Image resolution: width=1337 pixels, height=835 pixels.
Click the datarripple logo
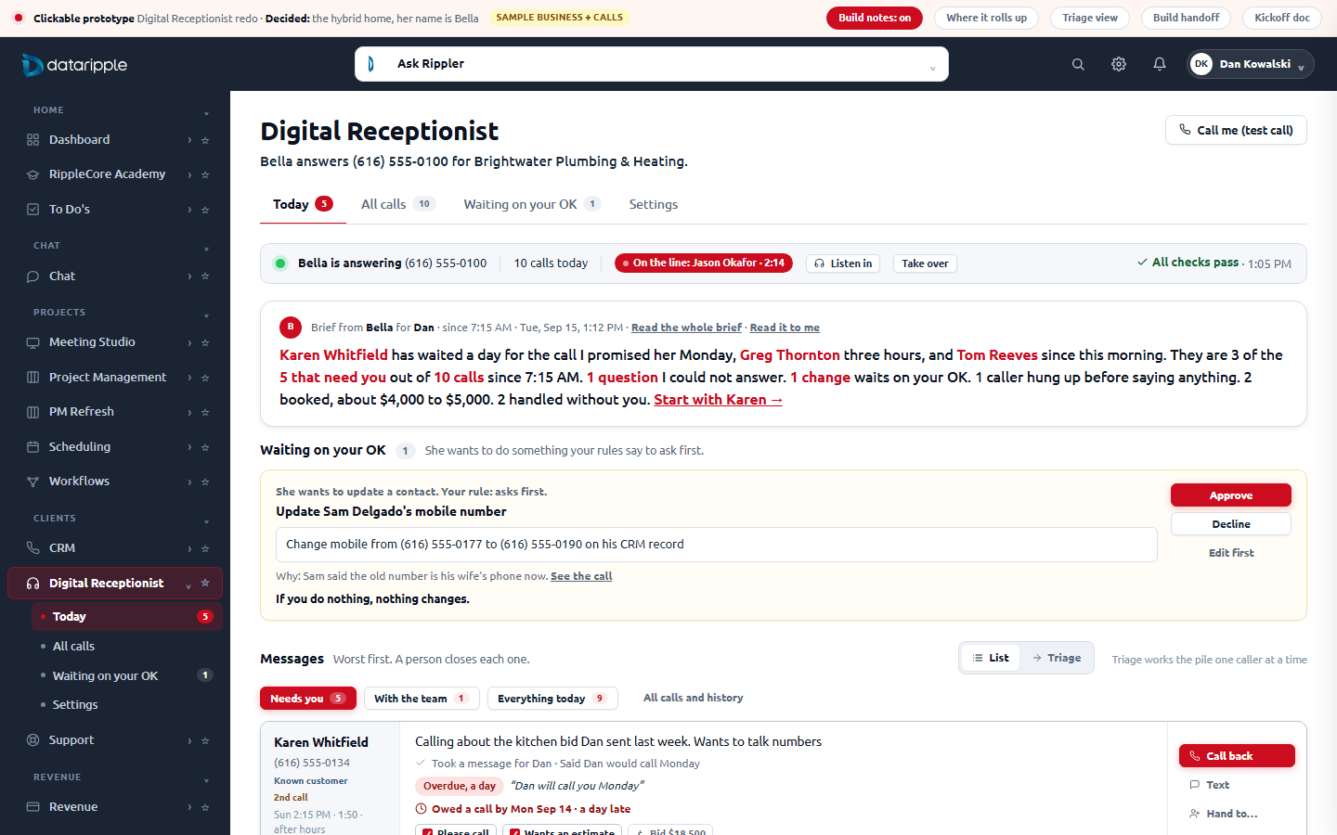pos(74,65)
